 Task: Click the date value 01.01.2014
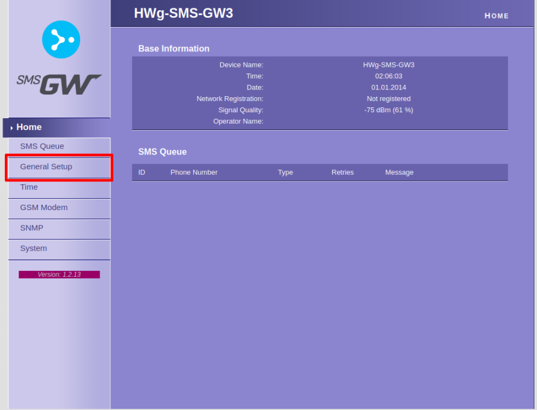pos(388,87)
